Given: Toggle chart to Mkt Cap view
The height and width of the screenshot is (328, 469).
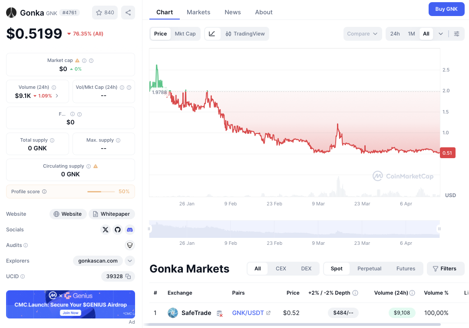Looking at the screenshot, I should [x=185, y=34].
